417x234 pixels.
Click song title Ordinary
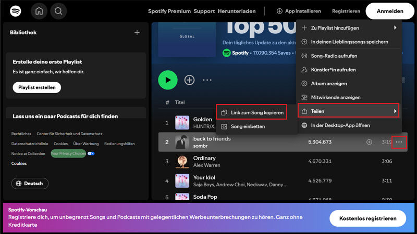pyautogui.click(x=204, y=158)
